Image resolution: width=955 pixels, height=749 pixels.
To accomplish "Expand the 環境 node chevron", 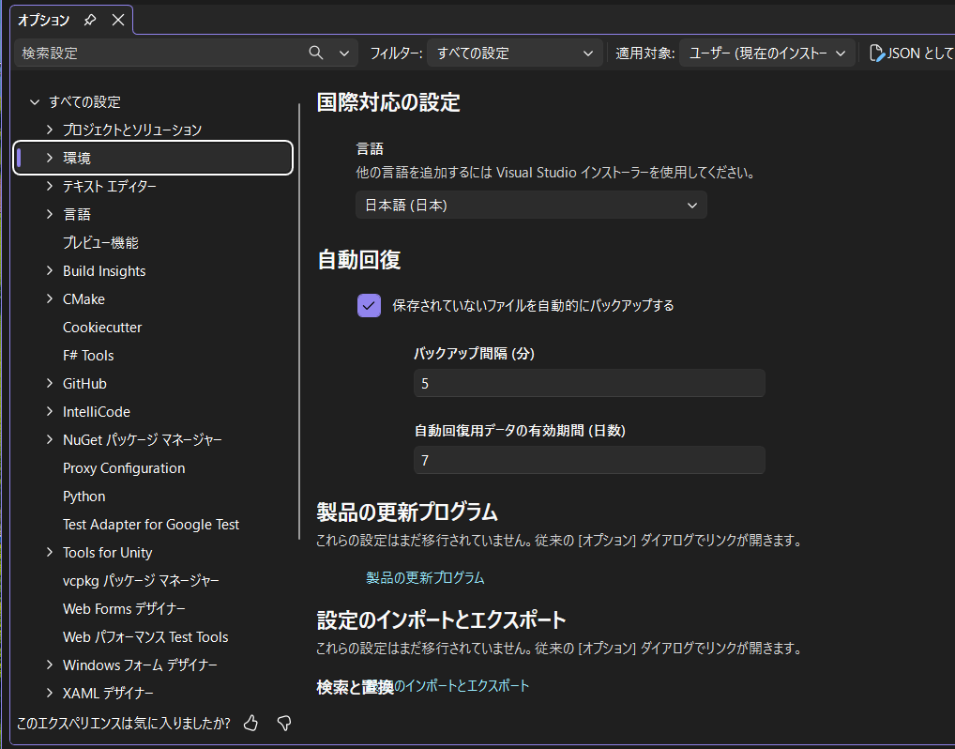I will (x=50, y=158).
